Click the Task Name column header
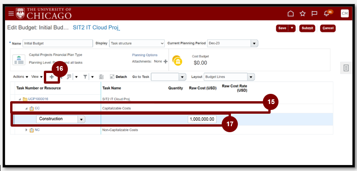The height and width of the screenshot is (171, 357). coord(112,88)
